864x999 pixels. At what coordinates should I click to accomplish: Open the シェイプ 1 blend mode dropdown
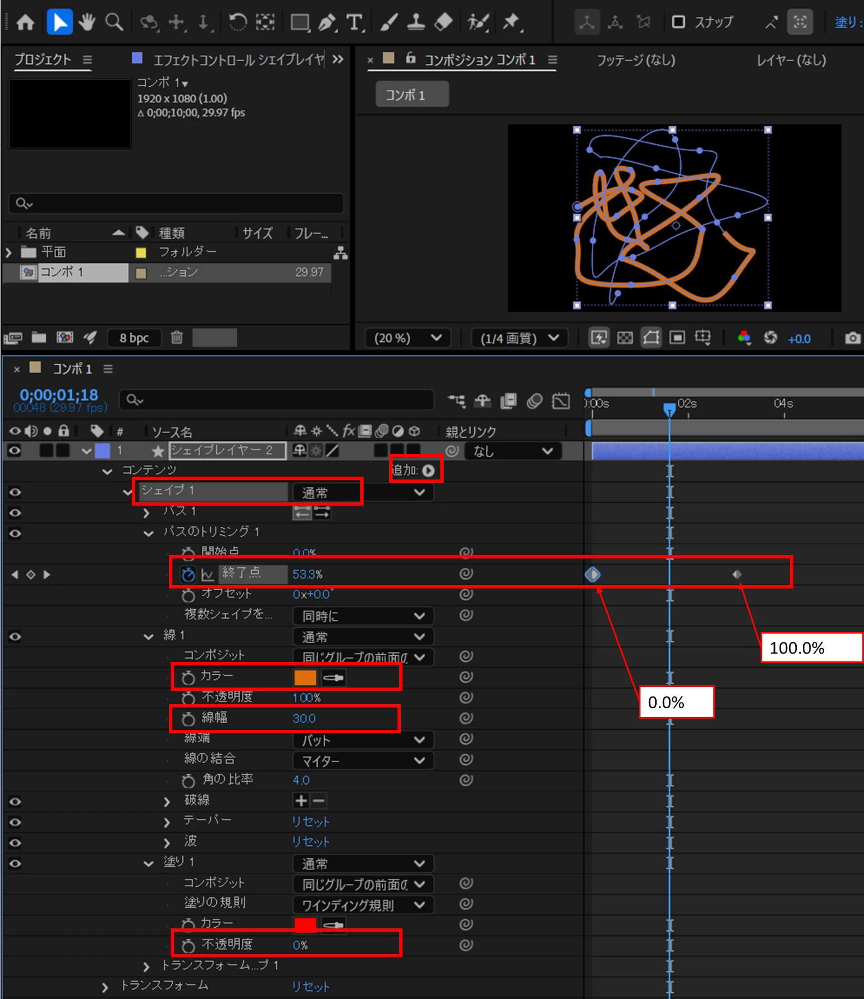(x=363, y=492)
